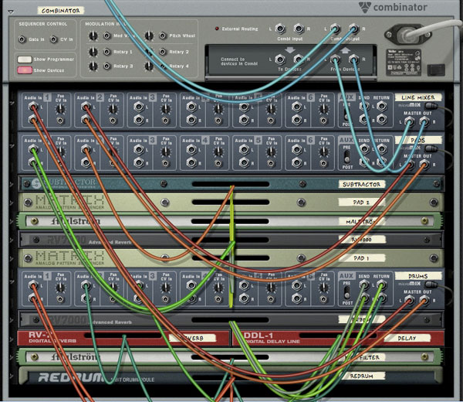
Task: Adjust Line Mixer channel 1 Pan CV knob
Action: click(x=60, y=109)
